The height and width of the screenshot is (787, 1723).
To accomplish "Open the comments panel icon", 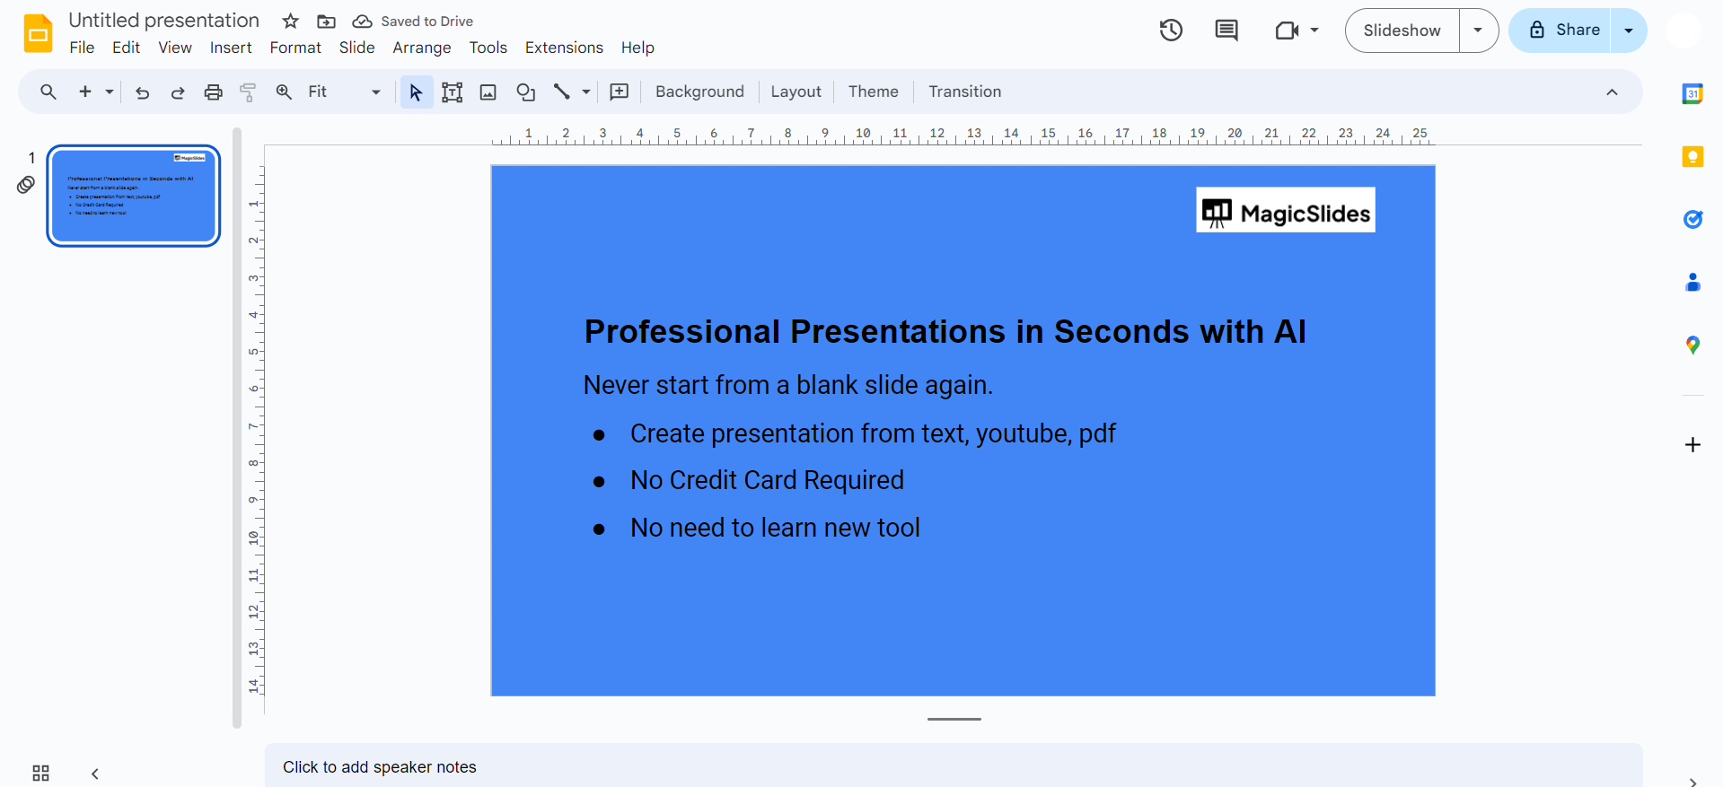I will click(x=1226, y=31).
